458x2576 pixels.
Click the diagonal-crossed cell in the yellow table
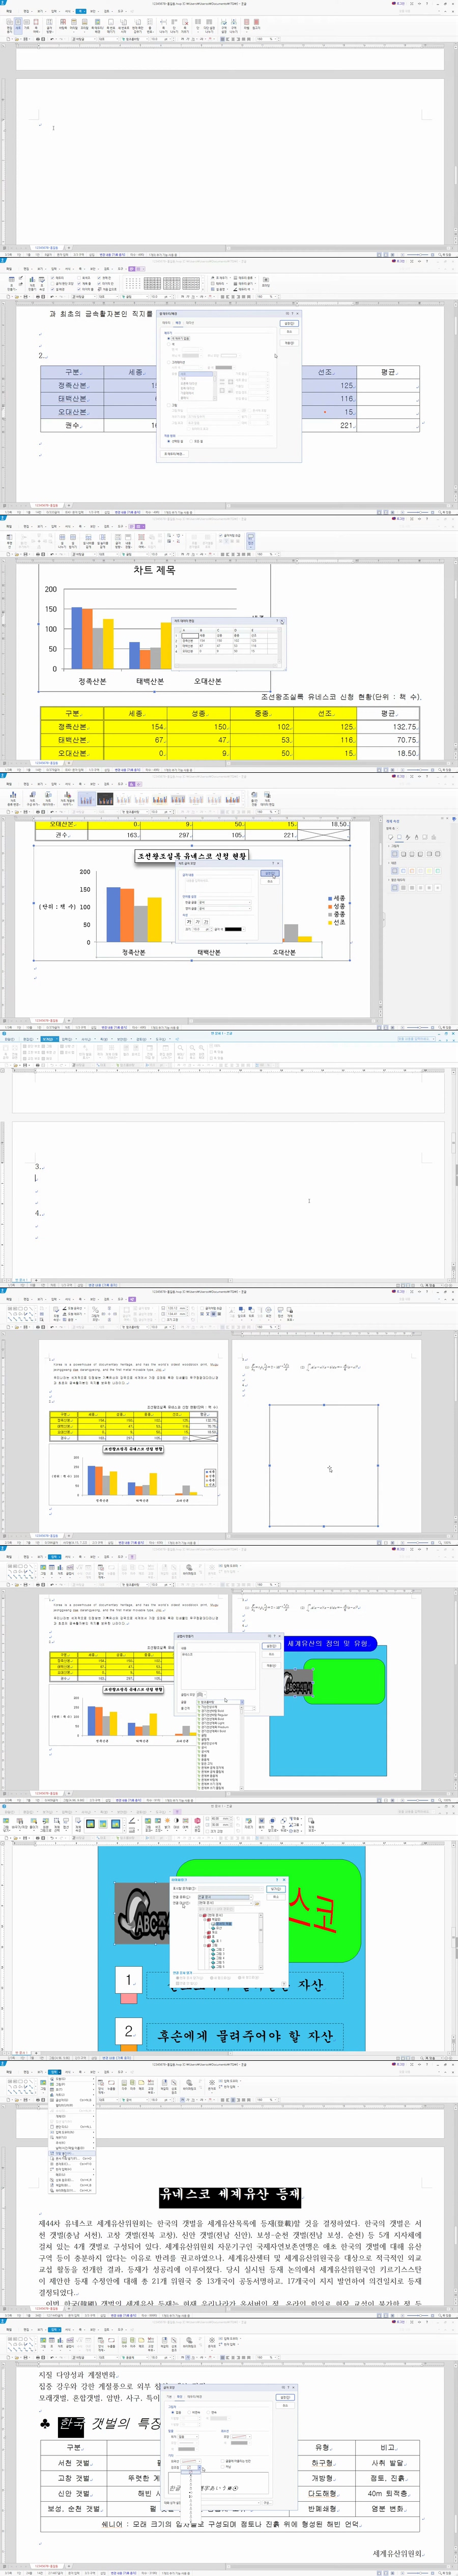tap(325, 835)
